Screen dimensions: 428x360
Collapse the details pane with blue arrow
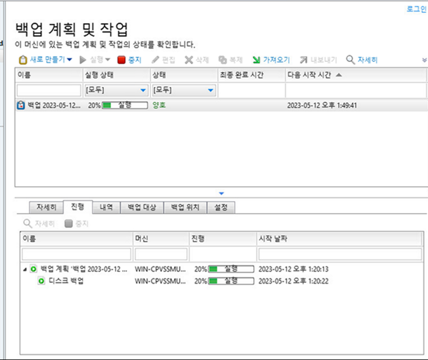[x=221, y=193]
